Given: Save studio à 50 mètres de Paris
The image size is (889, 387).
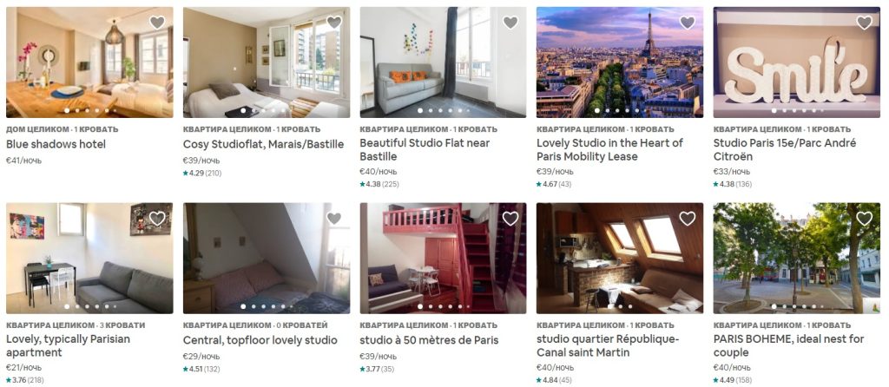Looking at the screenshot, I should pyautogui.click(x=510, y=219).
